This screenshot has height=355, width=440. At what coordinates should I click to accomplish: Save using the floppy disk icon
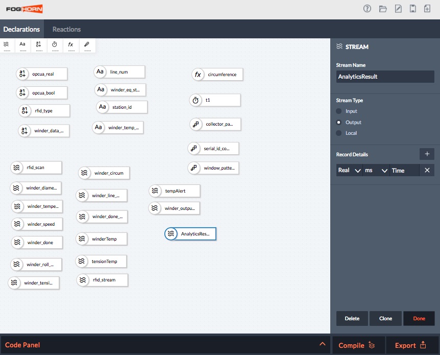click(x=413, y=9)
